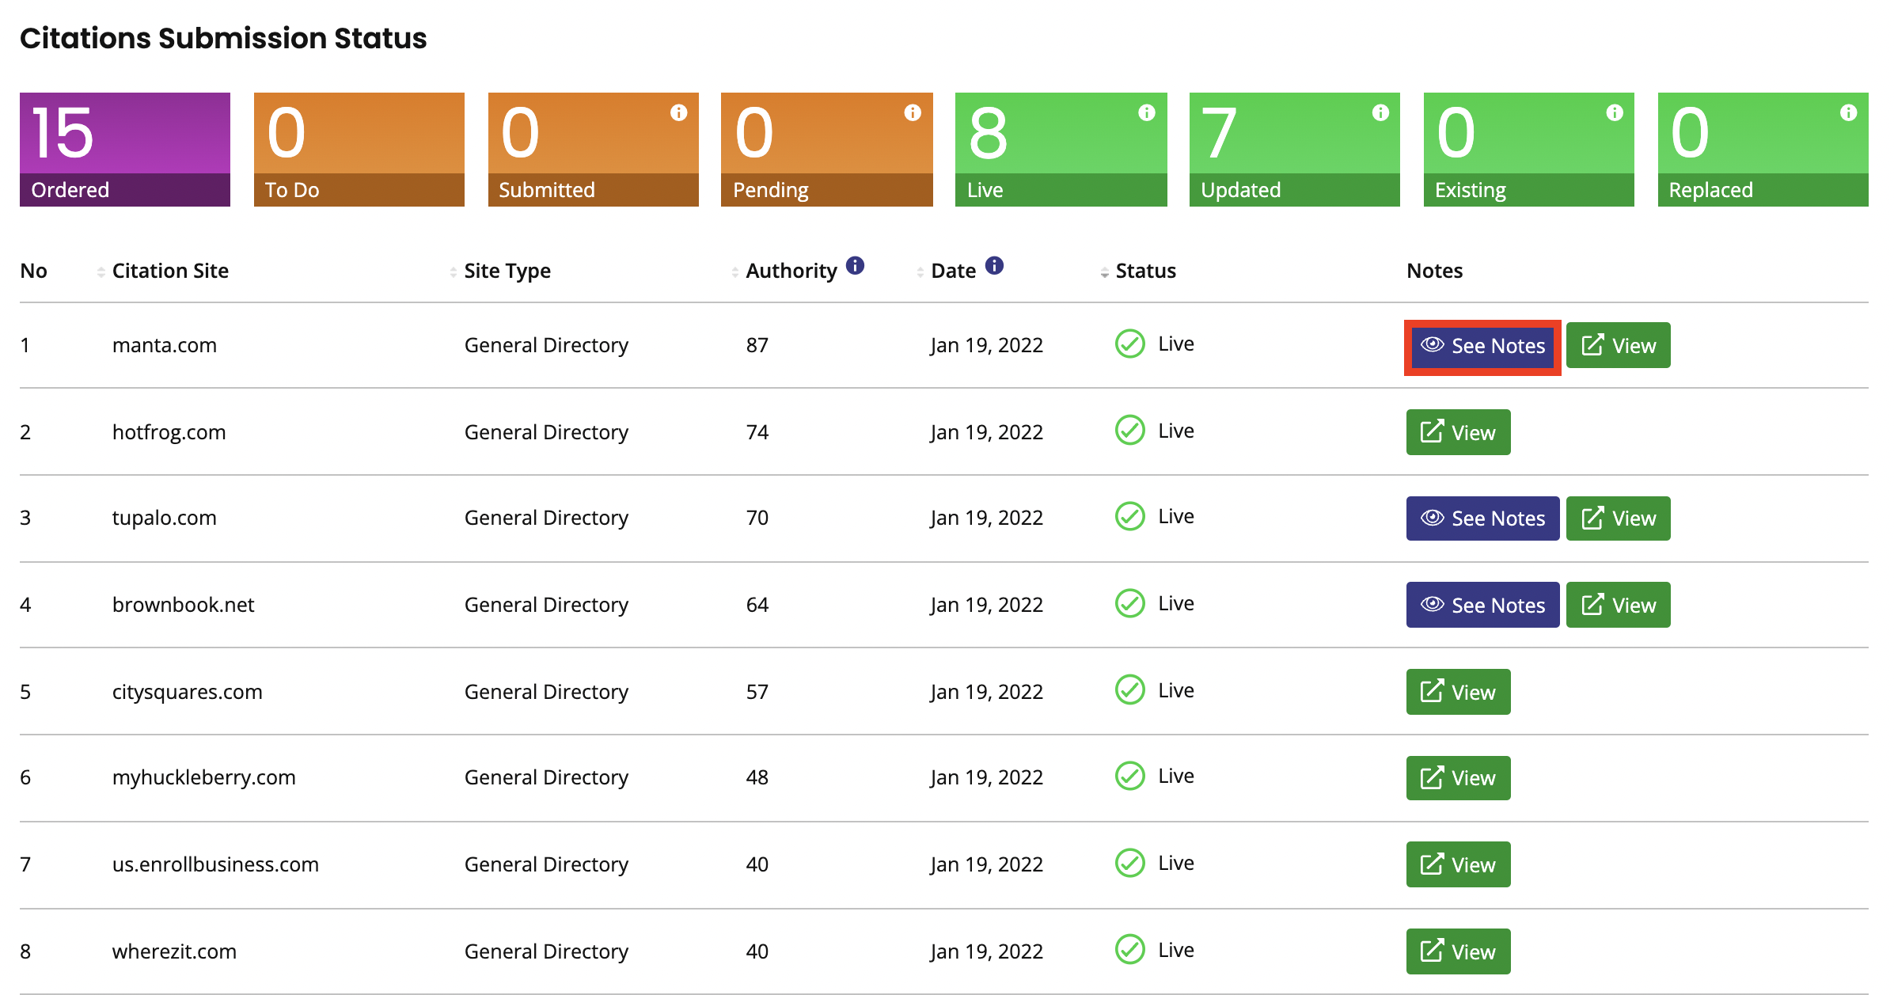Click View for us.enrollbusiness.com
Screen dimensions: 1894x995
pyautogui.click(x=1458, y=864)
